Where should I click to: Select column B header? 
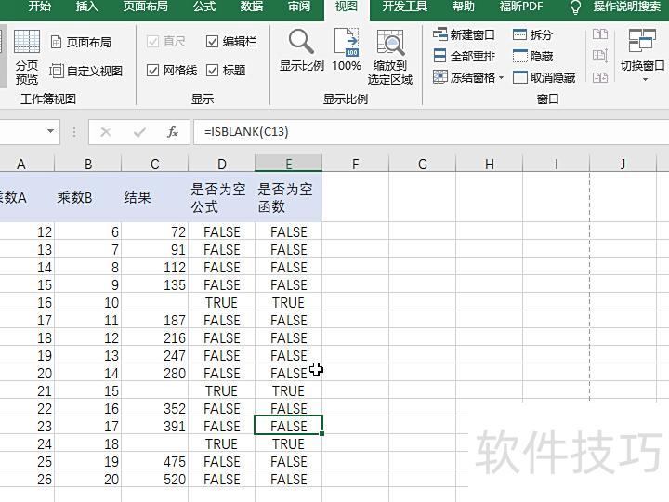(x=88, y=164)
